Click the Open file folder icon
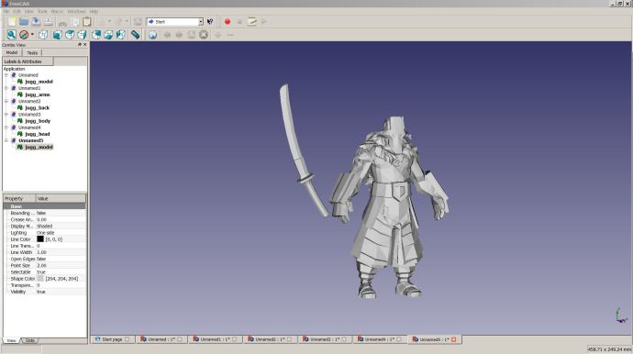This screenshot has height=354, width=633. pos(24,21)
